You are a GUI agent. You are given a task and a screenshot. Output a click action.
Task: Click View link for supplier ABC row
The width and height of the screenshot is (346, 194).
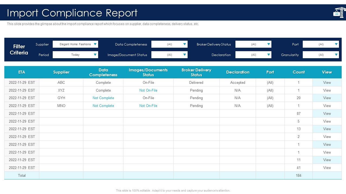(327, 83)
